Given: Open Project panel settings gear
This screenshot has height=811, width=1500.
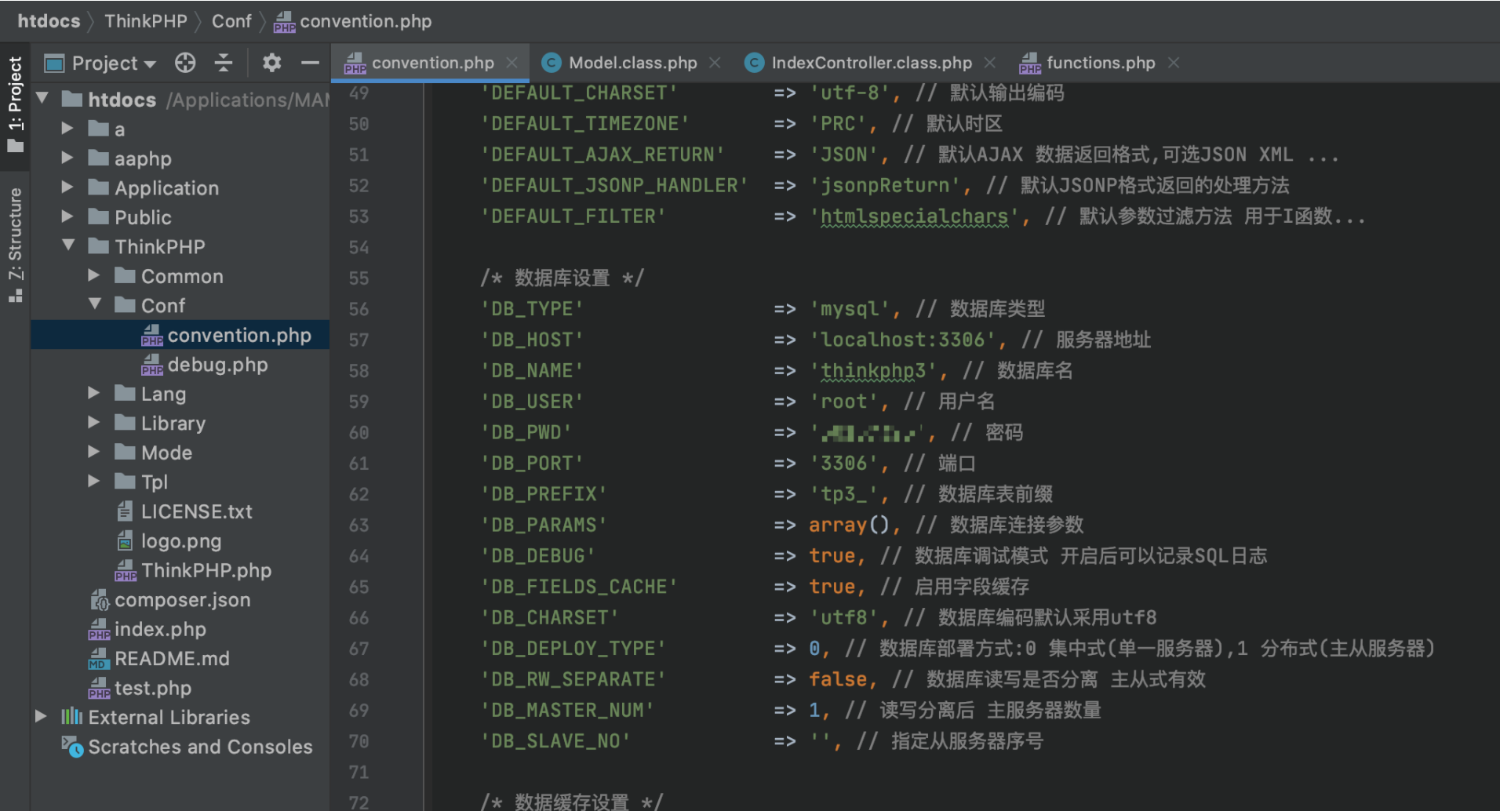Looking at the screenshot, I should (271, 63).
